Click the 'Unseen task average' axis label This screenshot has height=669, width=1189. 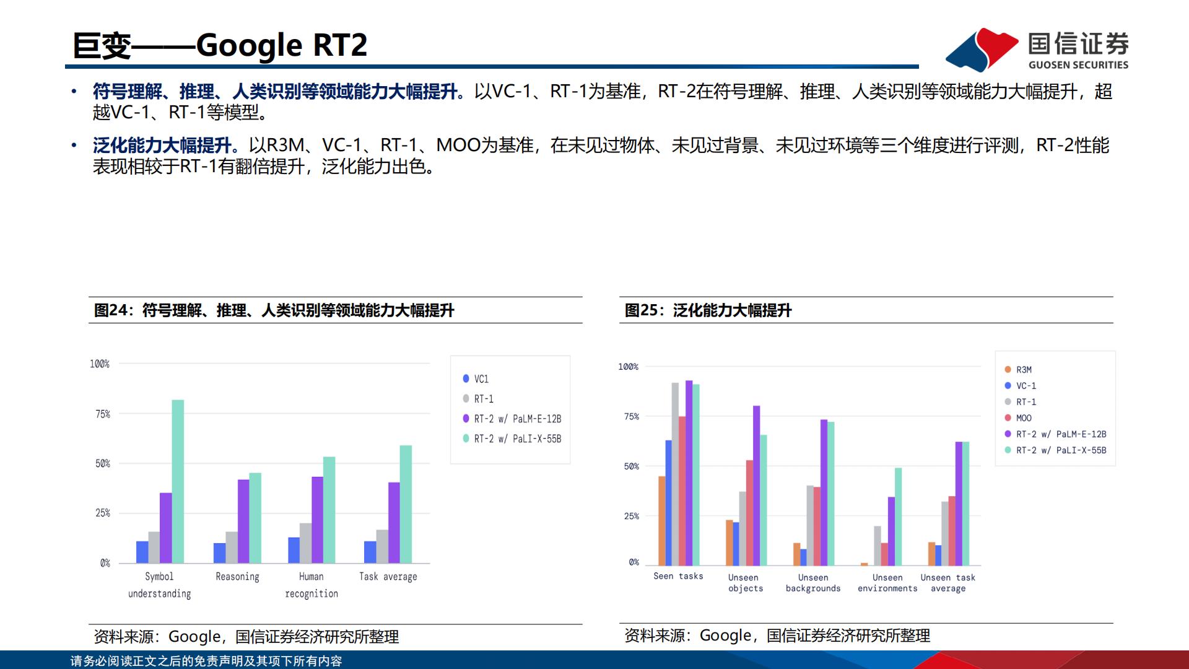point(947,583)
